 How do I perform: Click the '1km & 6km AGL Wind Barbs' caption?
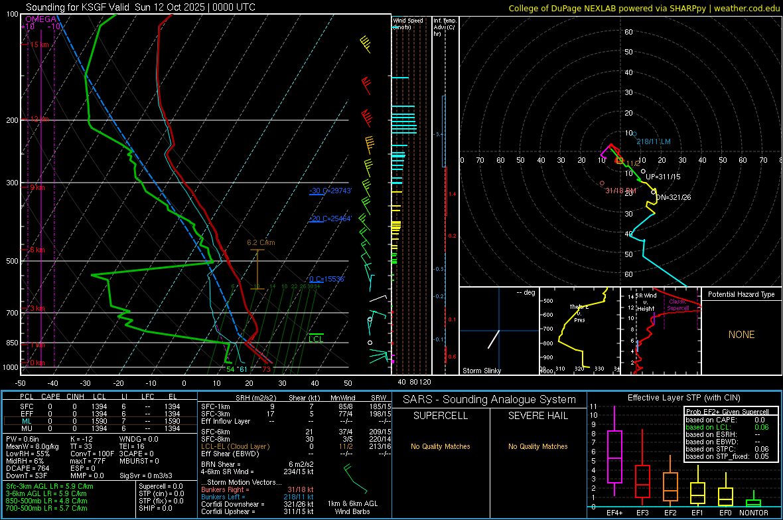coord(352,507)
